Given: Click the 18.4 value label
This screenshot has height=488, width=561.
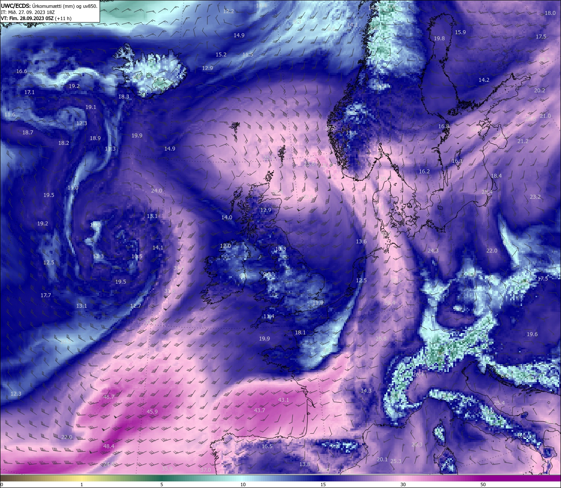Looking at the screenshot, I should coord(496,176).
